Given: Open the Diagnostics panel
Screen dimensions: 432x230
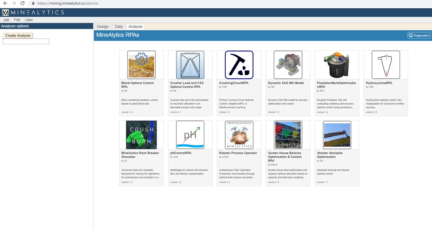Looking at the screenshot, I should click(419, 35).
